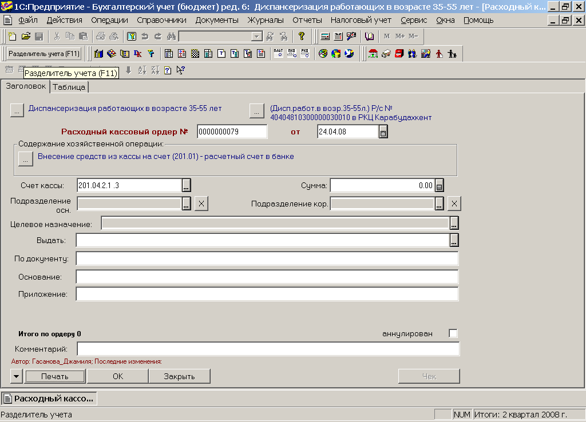586x422 pixels.
Task: Click the binoculars search icon
Action: [171, 37]
